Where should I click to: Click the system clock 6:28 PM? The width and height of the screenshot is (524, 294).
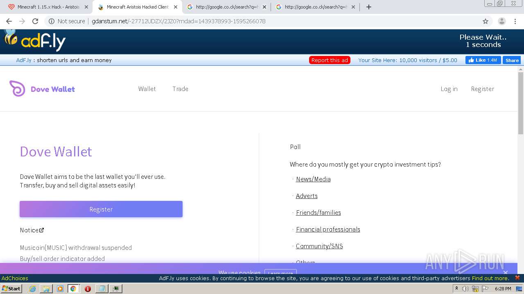503,289
